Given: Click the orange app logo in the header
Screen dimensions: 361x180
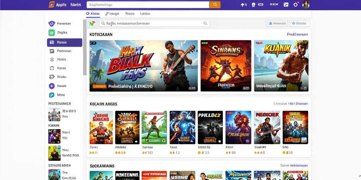Looking at the screenshot, I should (x=51, y=5).
